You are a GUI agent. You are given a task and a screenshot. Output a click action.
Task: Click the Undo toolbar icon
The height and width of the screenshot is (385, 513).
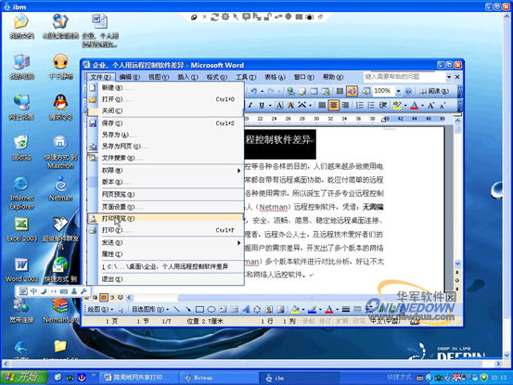(x=254, y=91)
